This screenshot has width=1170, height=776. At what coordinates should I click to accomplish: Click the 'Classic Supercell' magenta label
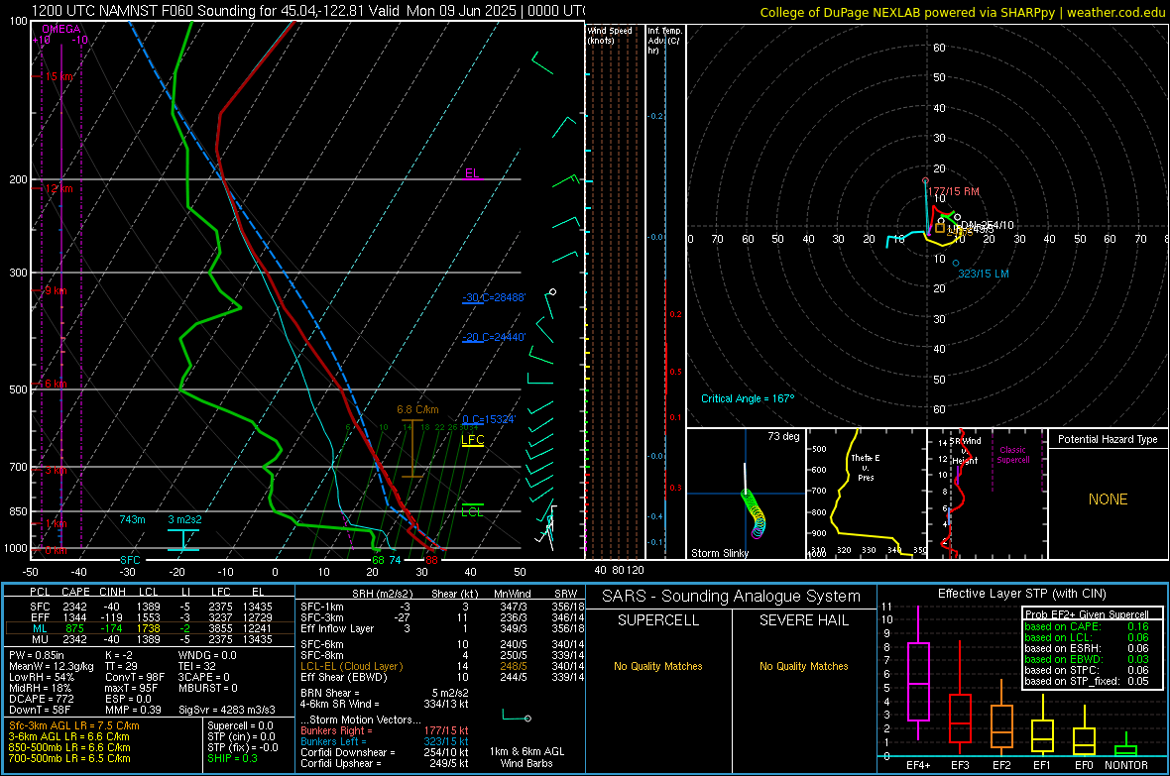coord(1013,455)
